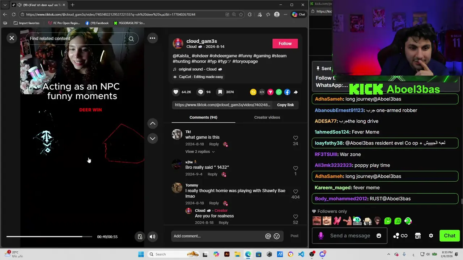Select the Comments (94) tab

(203, 117)
